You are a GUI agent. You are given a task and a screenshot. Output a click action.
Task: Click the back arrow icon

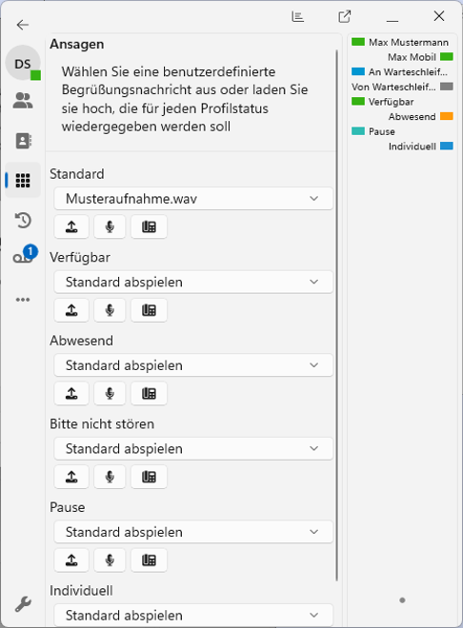pyautogui.click(x=23, y=25)
